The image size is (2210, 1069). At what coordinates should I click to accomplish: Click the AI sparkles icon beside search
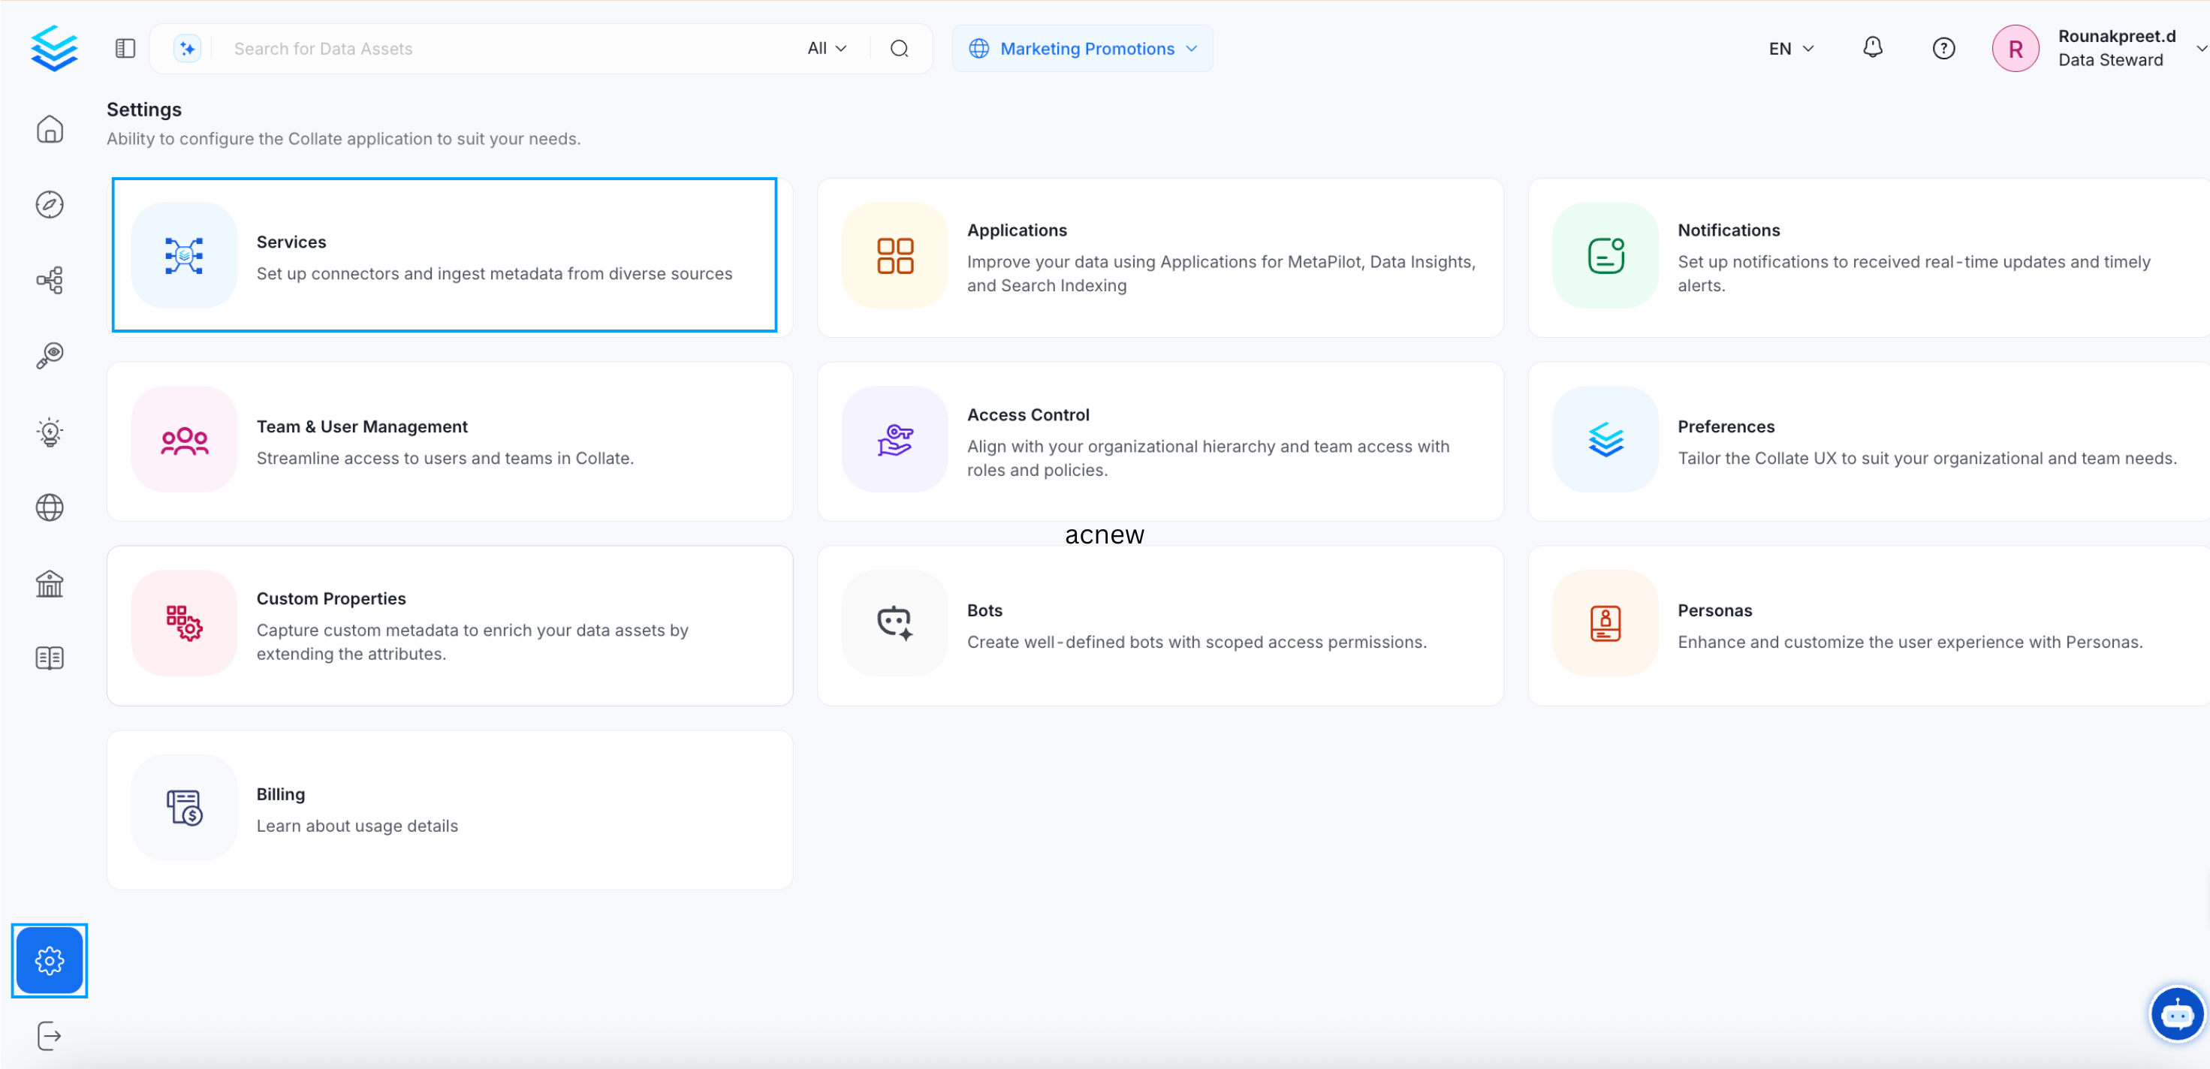(x=187, y=48)
